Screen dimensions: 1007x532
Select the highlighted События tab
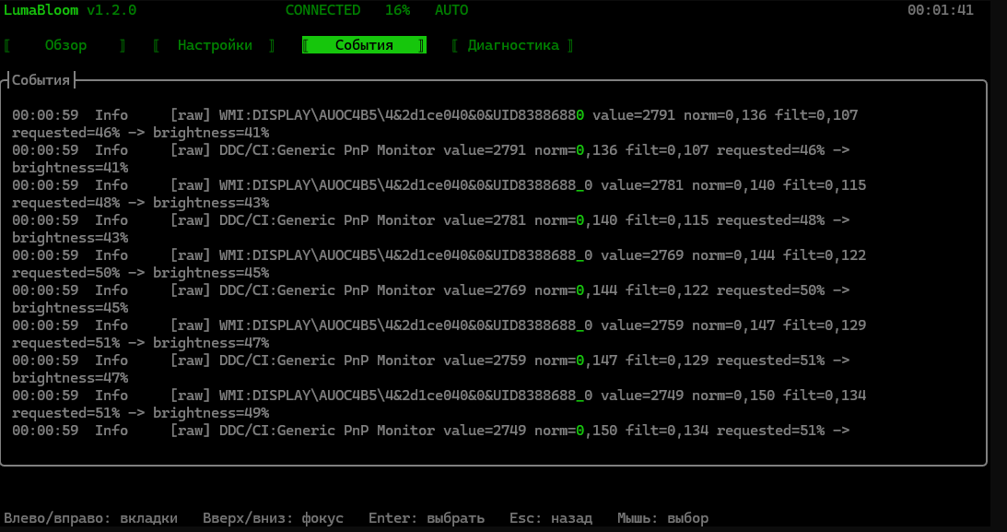tap(364, 45)
